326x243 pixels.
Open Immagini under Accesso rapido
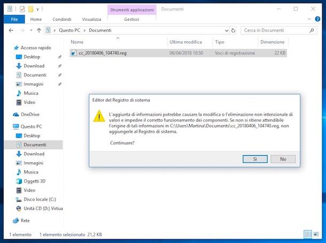pyautogui.click(x=34, y=84)
